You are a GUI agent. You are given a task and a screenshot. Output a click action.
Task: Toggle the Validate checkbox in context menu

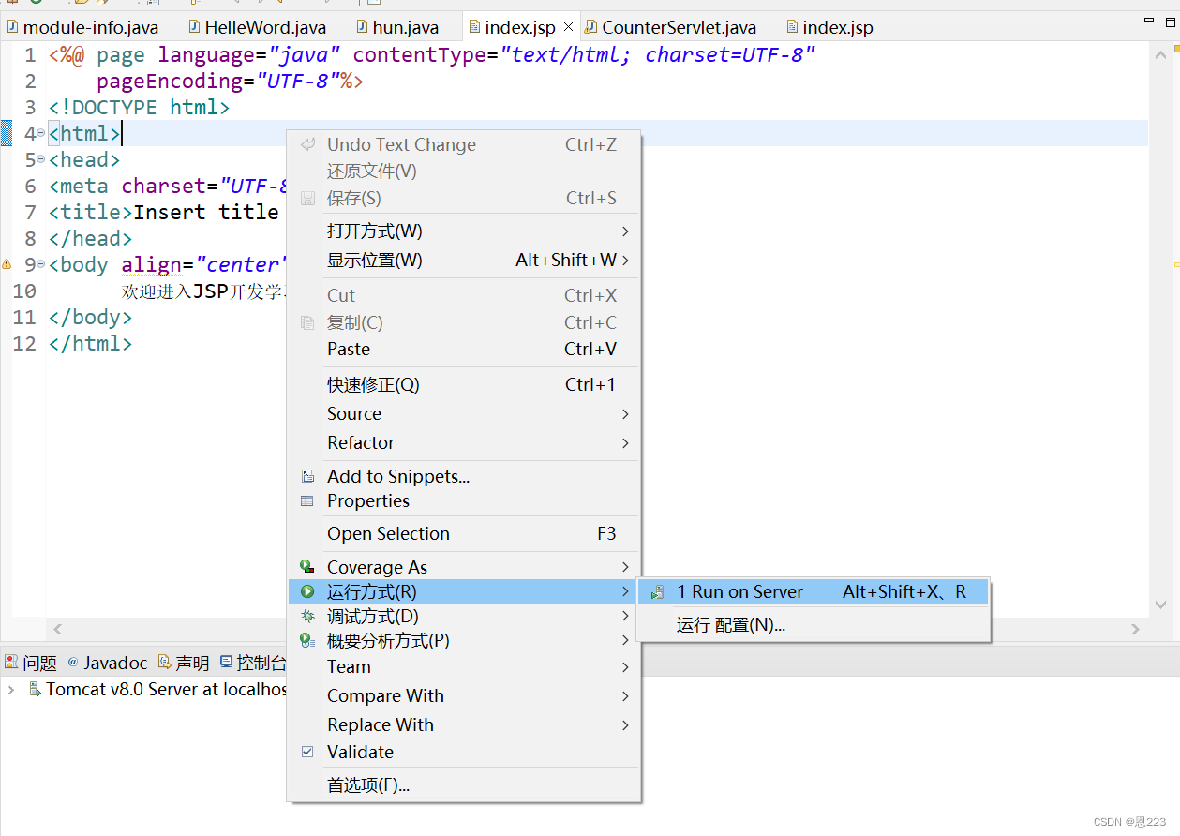click(x=307, y=752)
